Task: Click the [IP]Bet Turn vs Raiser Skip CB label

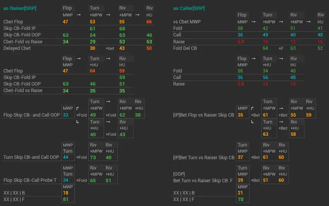Action: click(203, 157)
